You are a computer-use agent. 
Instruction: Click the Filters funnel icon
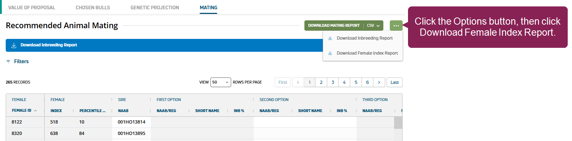pyautogui.click(x=8, y=61)
